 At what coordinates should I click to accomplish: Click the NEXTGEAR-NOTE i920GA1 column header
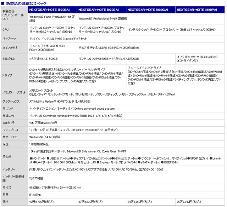pyautogui.click(x=151, y=10)
